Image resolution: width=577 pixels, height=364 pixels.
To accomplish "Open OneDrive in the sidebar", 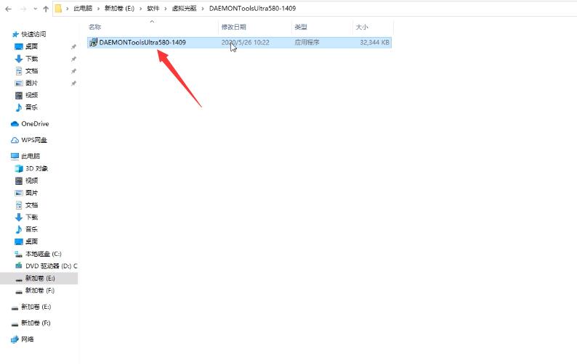I will [35, 124].
